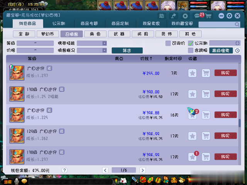Select the mouse pet portrait at top

coord(183,5)
